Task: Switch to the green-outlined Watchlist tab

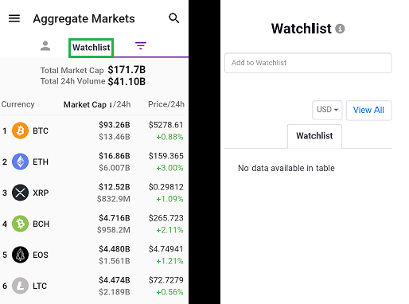Action: tap(92, 48)
